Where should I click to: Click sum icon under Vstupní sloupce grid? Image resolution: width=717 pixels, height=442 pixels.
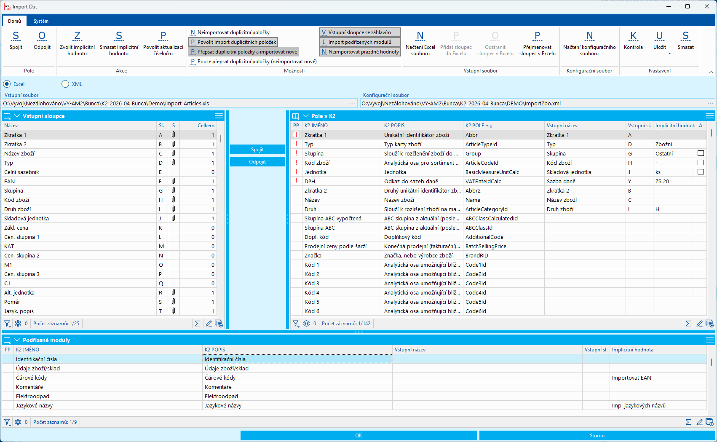coord(198,324)
